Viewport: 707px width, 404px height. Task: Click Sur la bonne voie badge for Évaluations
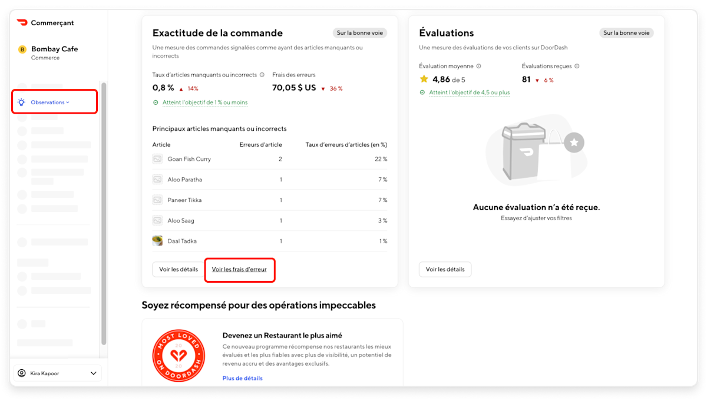pyautogui.click(x=627, y=33)
